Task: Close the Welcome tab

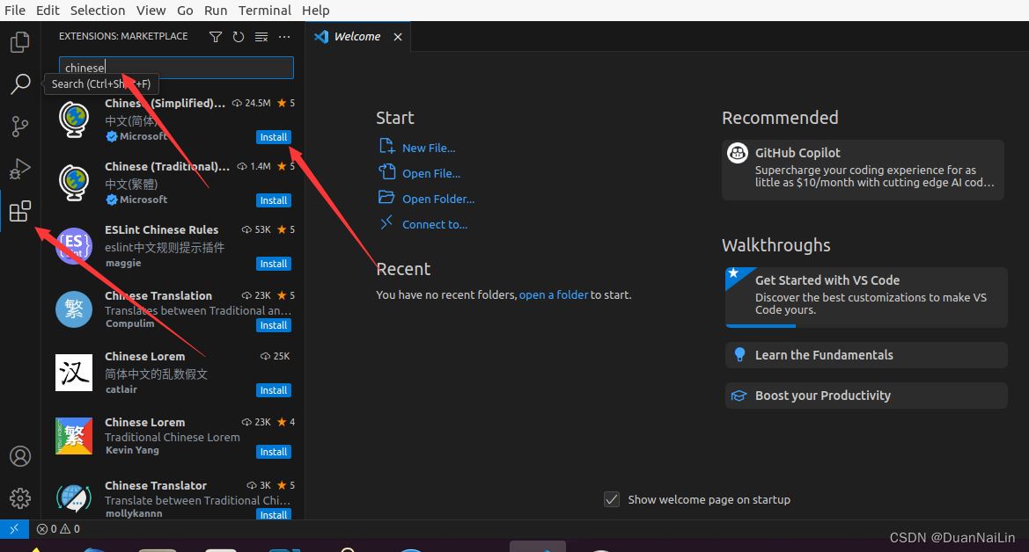Action: click(398, 37)
